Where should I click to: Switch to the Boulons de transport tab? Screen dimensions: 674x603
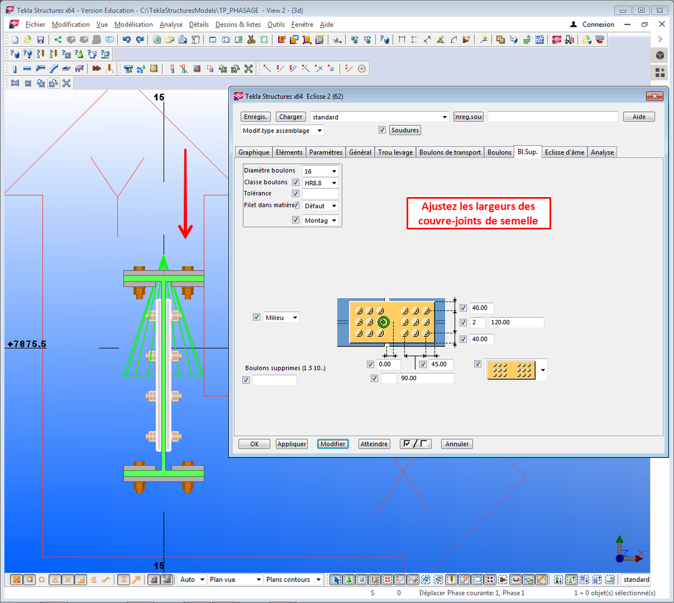coord(450,152)
